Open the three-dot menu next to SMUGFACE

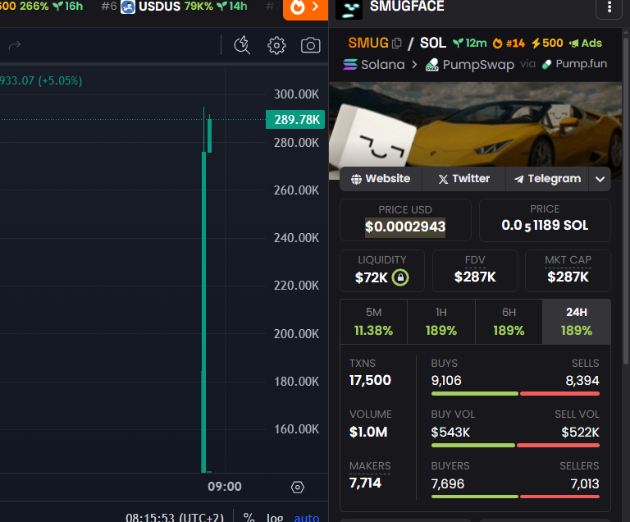(609, 7)
